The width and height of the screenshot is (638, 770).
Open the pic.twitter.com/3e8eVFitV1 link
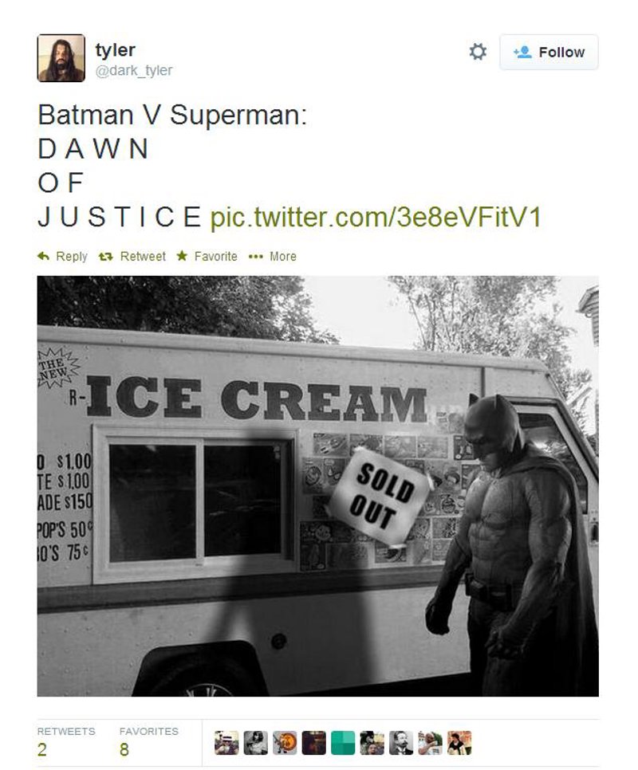pyautogui.click(x=376, y=217)
